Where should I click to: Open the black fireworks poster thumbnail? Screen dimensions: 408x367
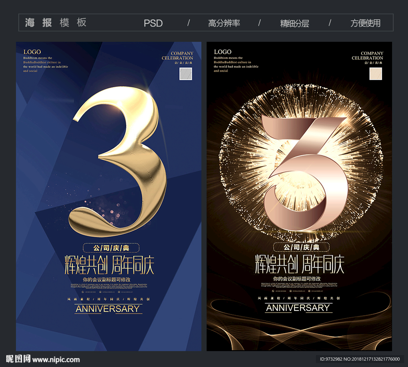(299, 196)
